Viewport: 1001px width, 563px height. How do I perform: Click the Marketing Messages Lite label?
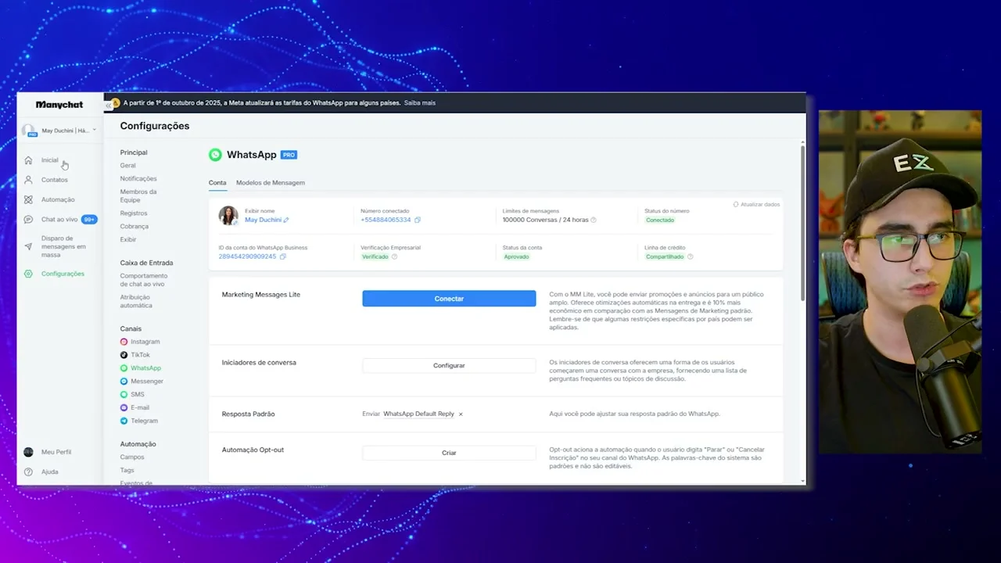(x=261, y=295)
